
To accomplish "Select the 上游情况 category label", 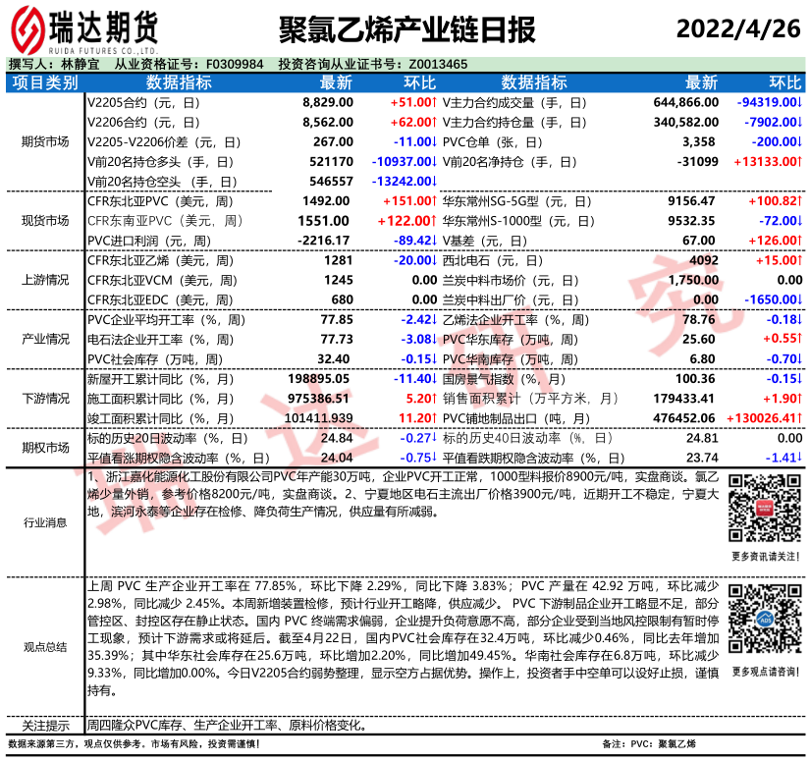I will [x=45, y=280].
